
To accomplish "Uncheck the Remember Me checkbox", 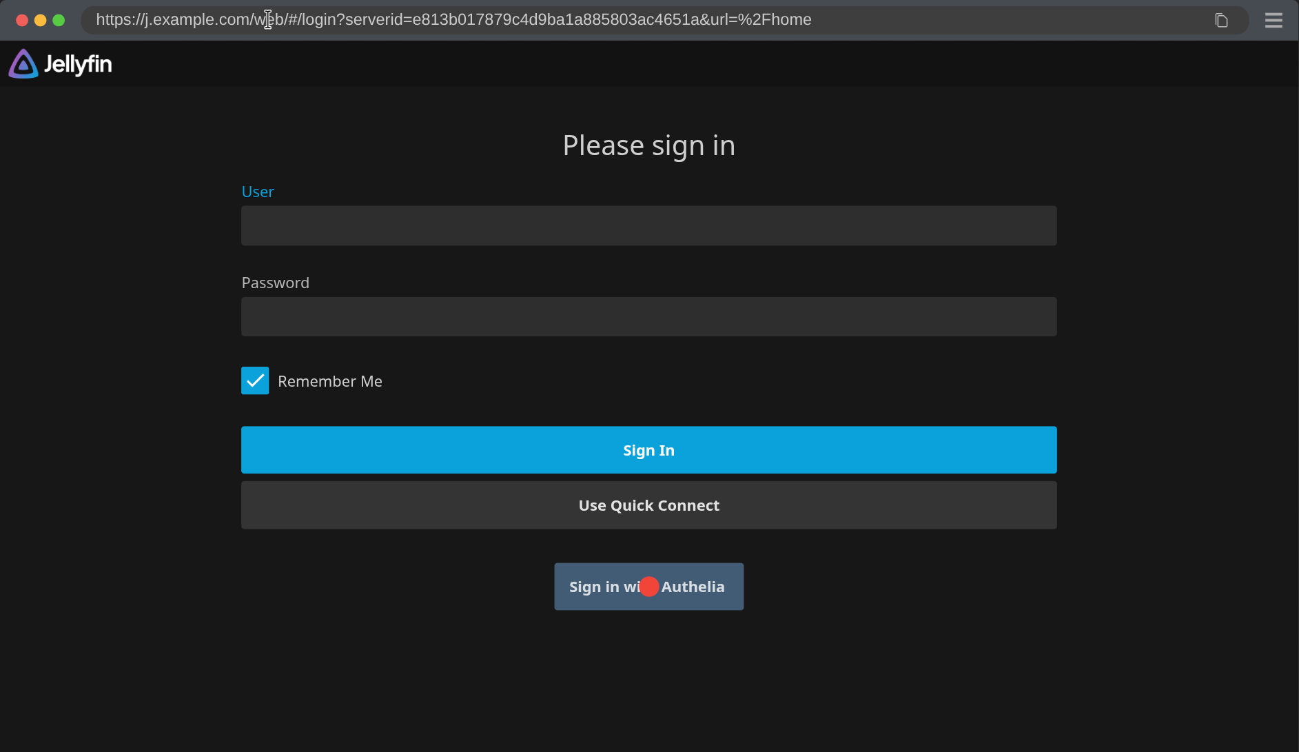I will [255, 380].
